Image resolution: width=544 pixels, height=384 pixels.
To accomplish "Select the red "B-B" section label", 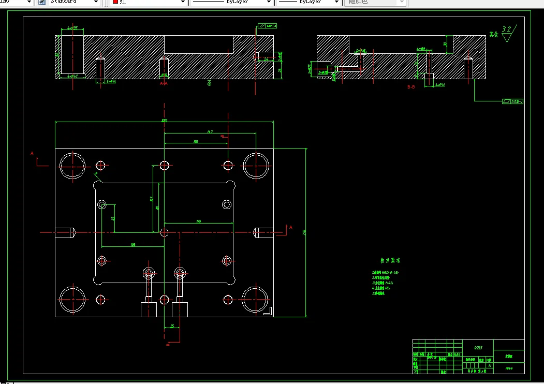I will tap(411, 87).
